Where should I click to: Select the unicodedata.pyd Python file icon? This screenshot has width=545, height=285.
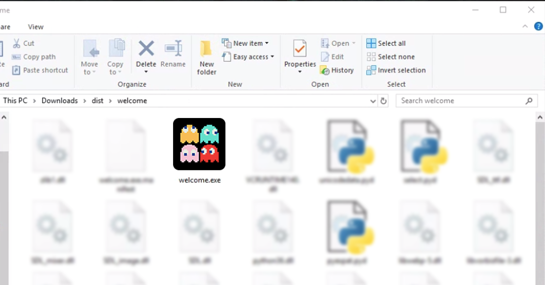(x=350, y=146)
